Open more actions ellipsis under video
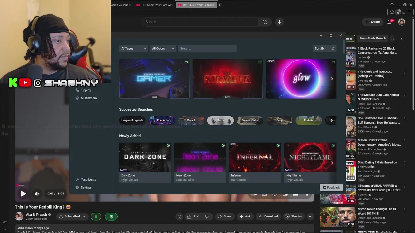 click(x=311, y=216)
